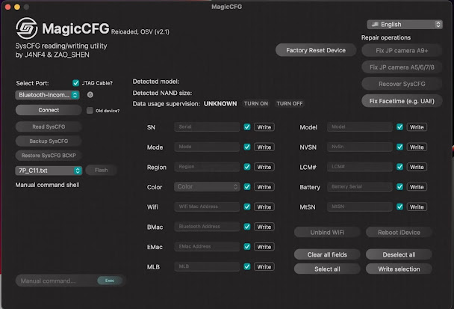
Task: Click the Unbind WiFi button
Action: 327,233
